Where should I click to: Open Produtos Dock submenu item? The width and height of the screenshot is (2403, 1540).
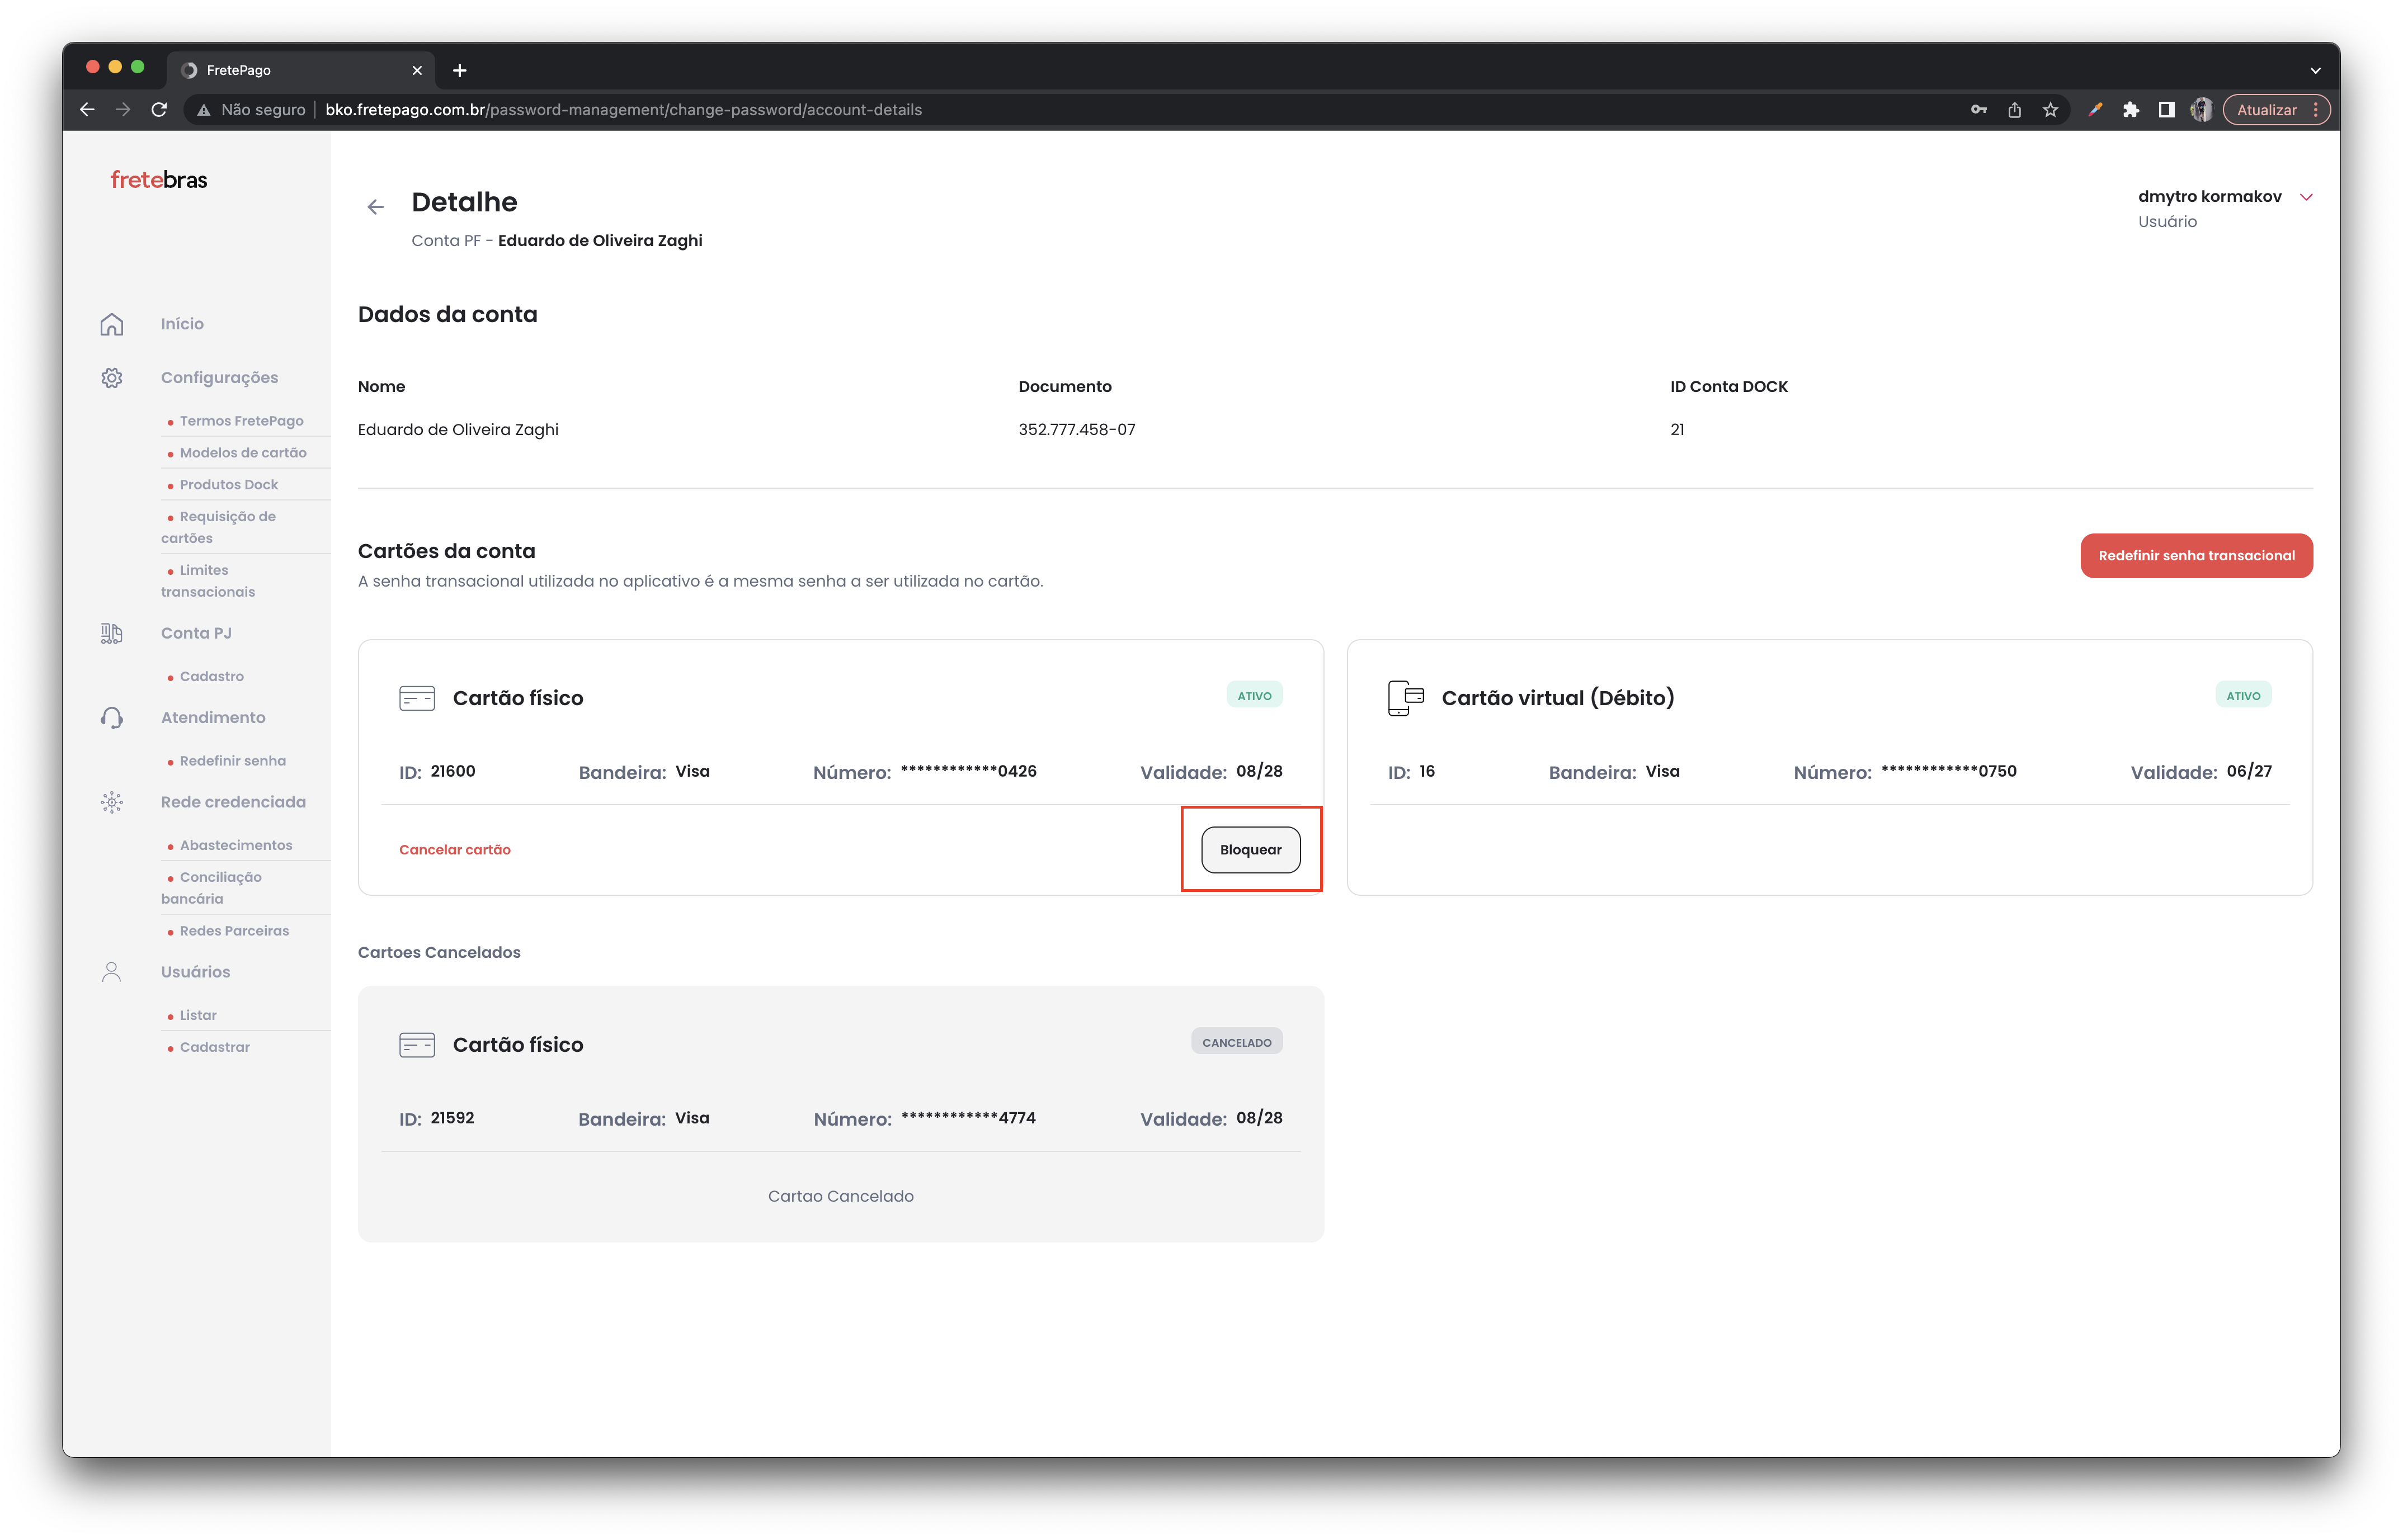pyautogui.click(x=229, y=485)
